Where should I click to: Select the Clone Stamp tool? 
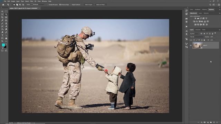[x=6, y=23]
